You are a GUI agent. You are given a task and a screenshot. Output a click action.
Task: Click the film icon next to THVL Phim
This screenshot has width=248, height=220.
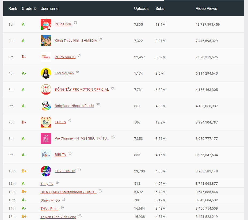tap(62, 207)
